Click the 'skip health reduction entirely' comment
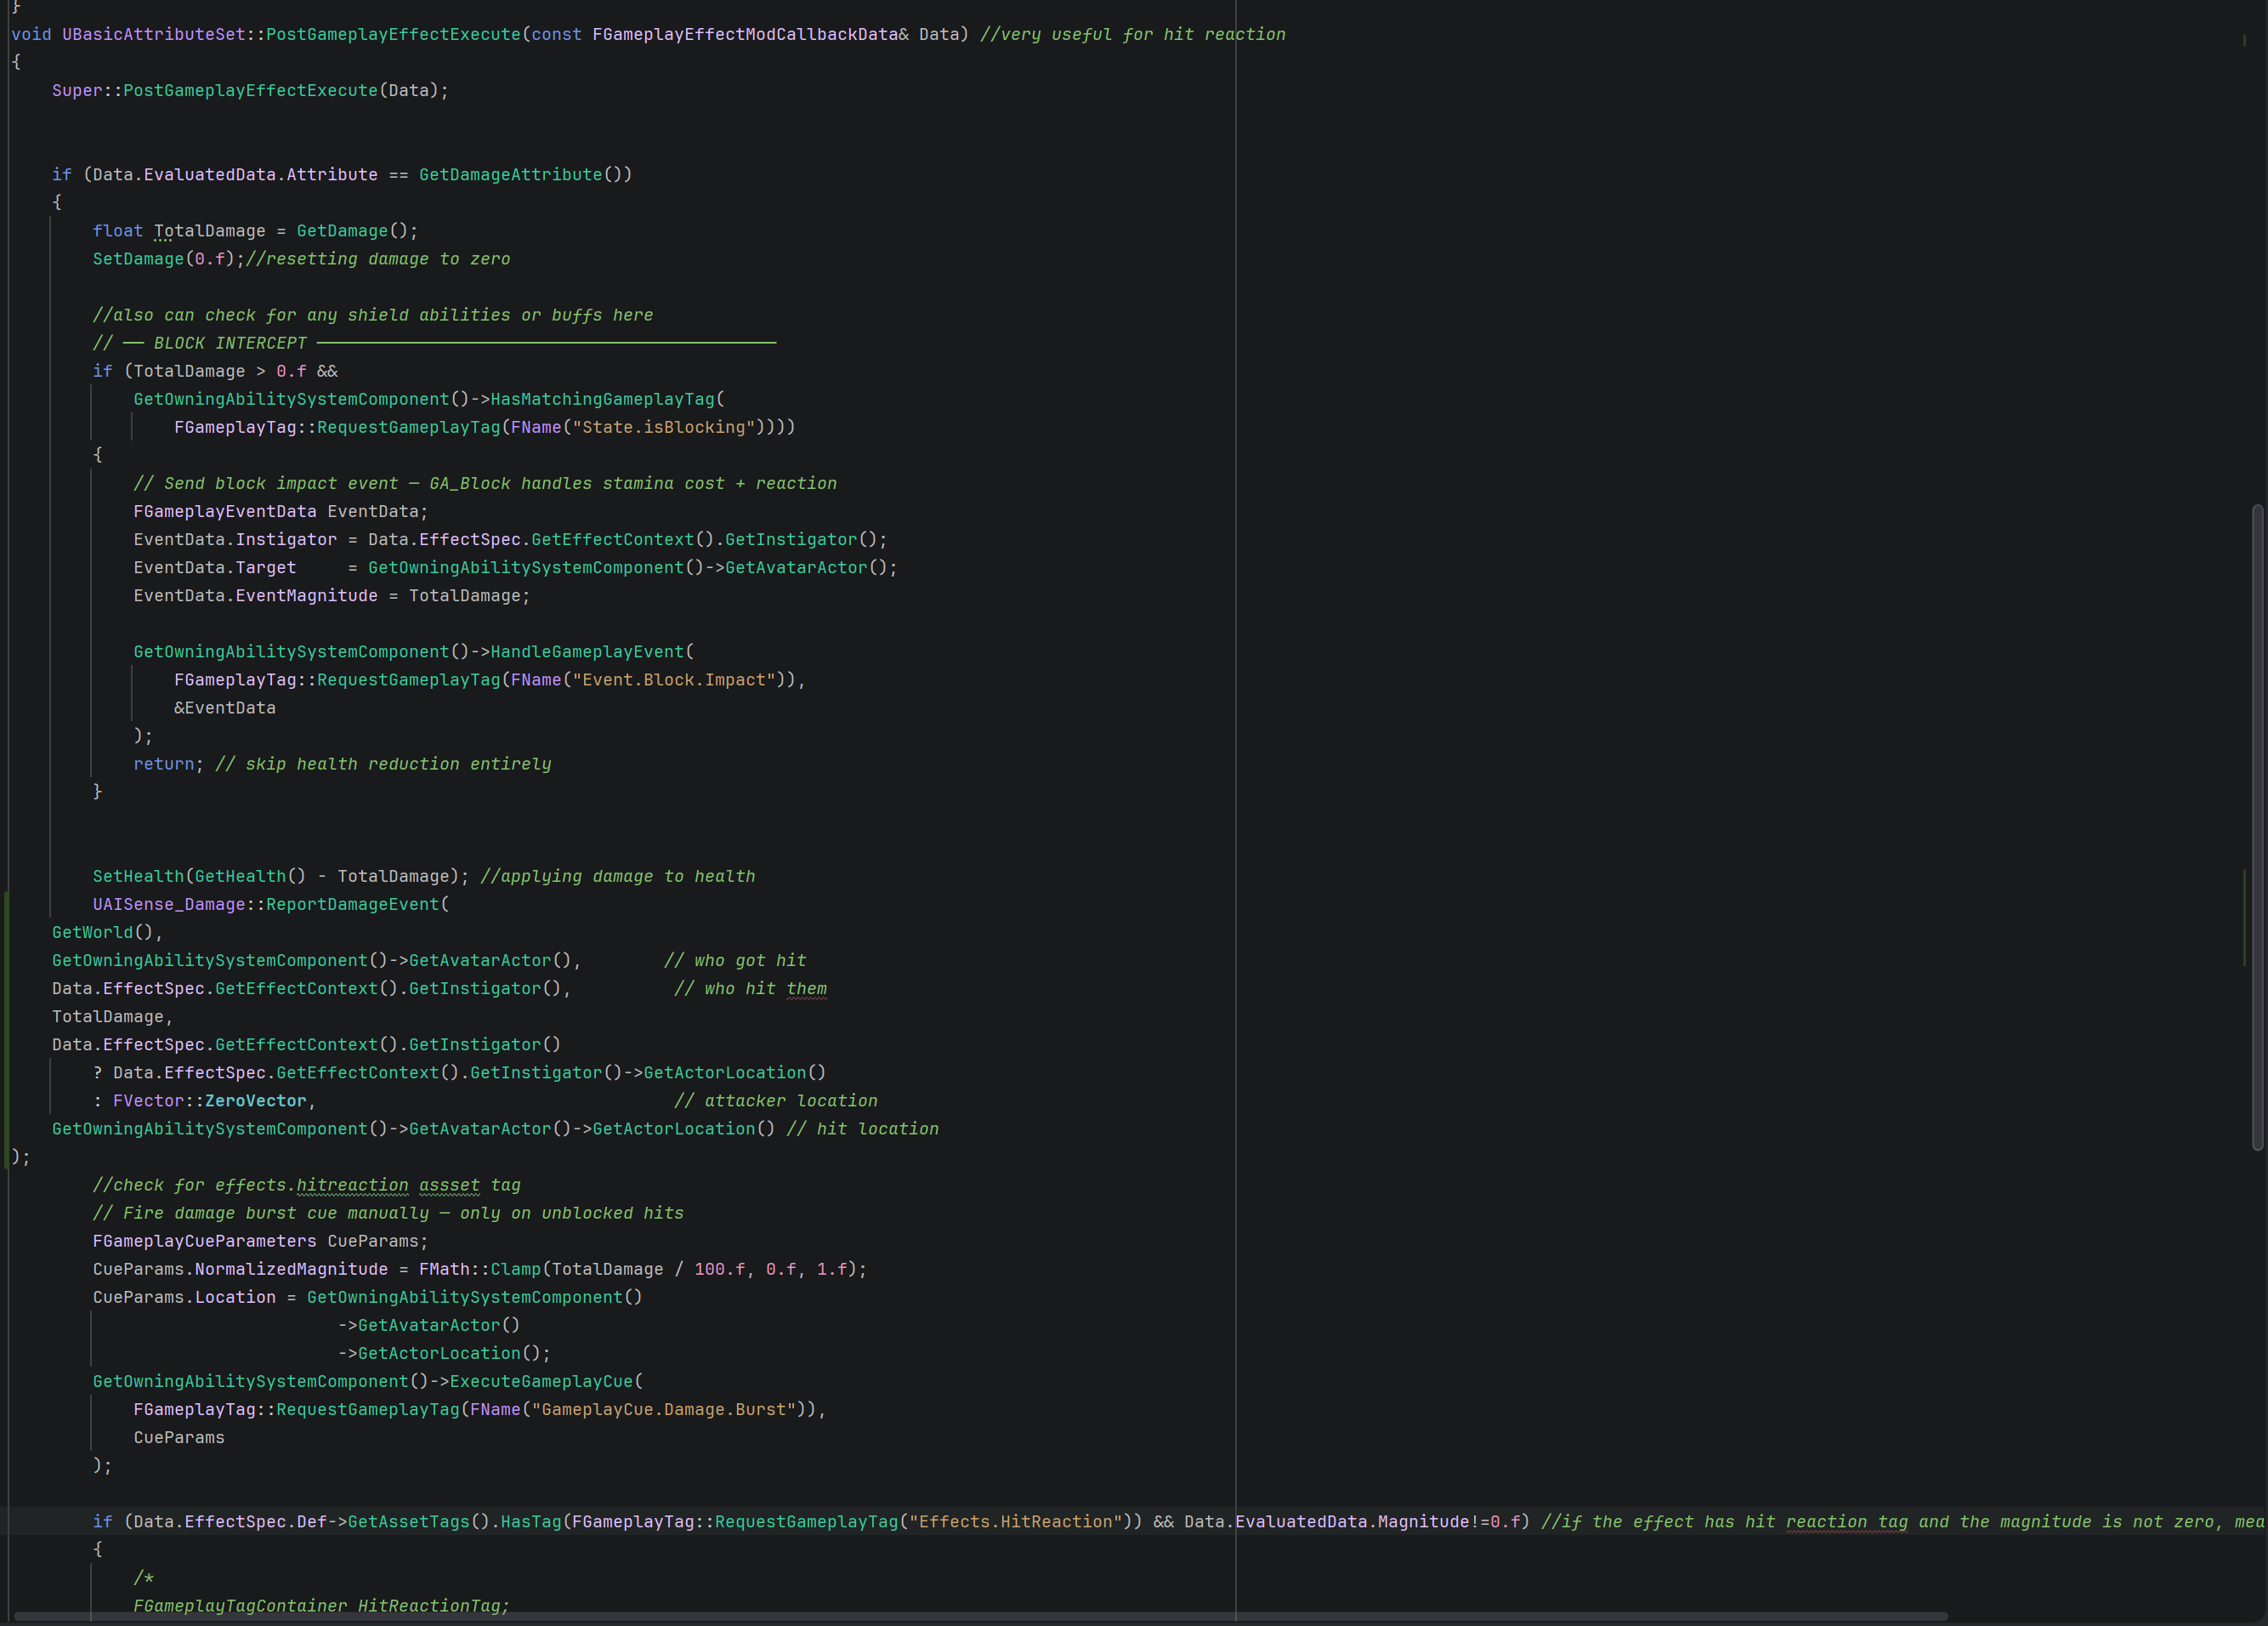 coord(383,763)
